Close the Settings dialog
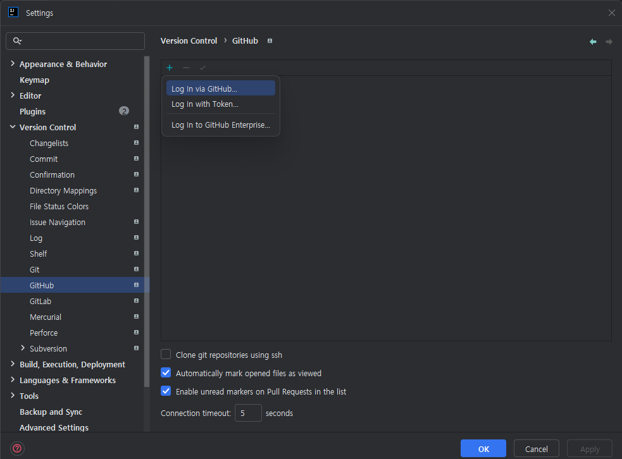The height and width of the screenshot is (459, 622). point(611,13)
